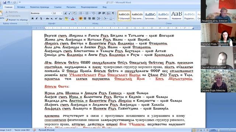
Task: Open the Bookvica font name dropdown
Action: [x=52, y=13]
